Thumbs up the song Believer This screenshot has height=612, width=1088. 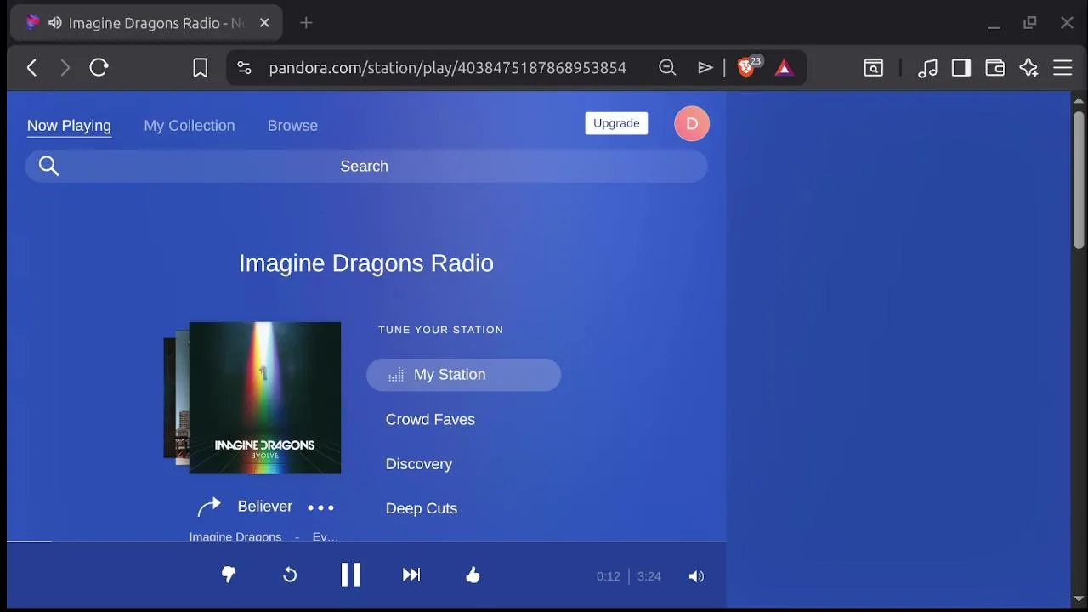(473, 575)
